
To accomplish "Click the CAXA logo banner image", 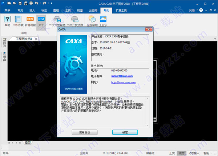I will (73, 64).
